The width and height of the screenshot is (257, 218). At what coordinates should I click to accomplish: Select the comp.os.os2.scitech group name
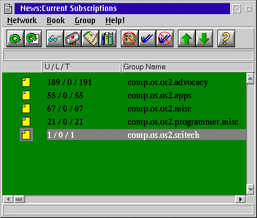tap(164, 135)
